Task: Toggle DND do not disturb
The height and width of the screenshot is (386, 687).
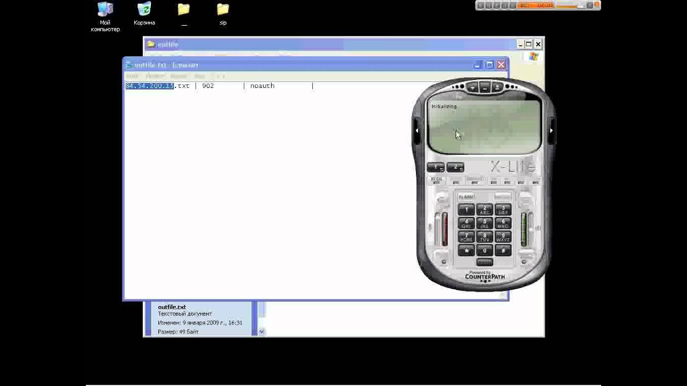Action: coord(521,180)
